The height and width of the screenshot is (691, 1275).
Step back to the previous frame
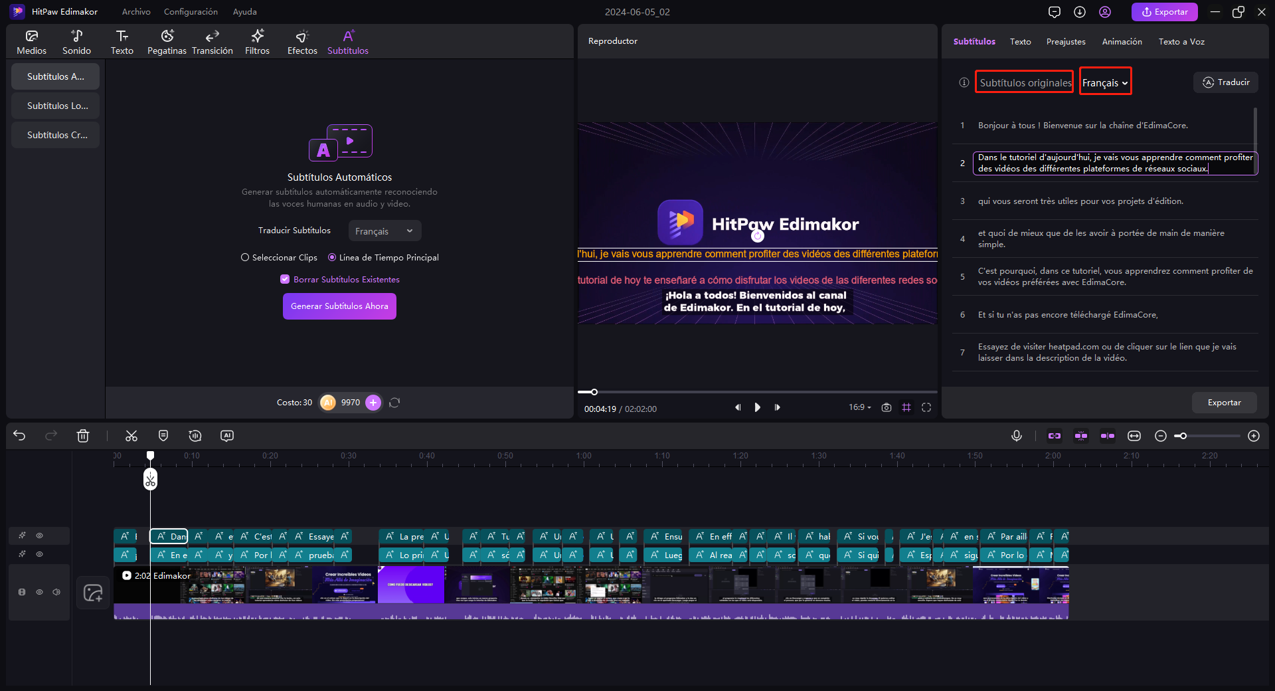point(737,407)
